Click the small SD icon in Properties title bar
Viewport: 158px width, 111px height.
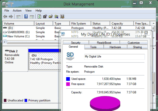(63, 34)
